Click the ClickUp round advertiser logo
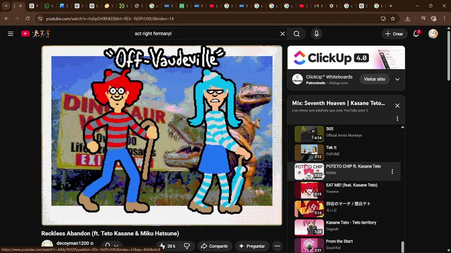This screenshot has width=451, height=253. [x=297, y=79]
